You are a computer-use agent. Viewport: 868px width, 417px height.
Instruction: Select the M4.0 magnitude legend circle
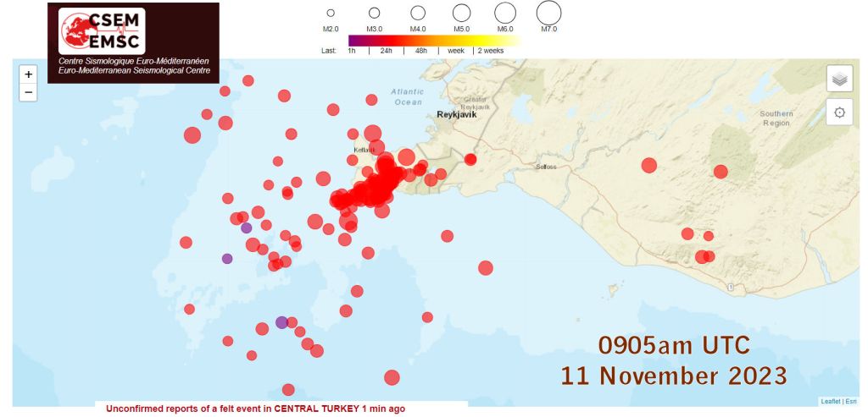pyautogui.click(x=418, y=13)
